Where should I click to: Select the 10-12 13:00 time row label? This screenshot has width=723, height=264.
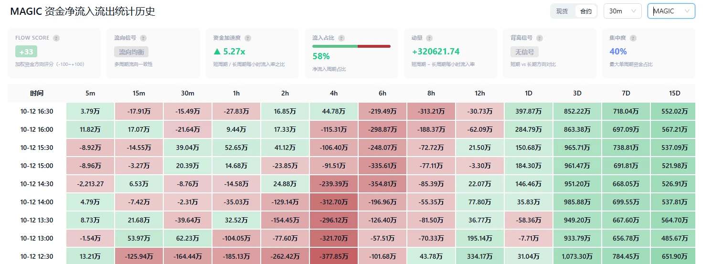click(37, 238)
